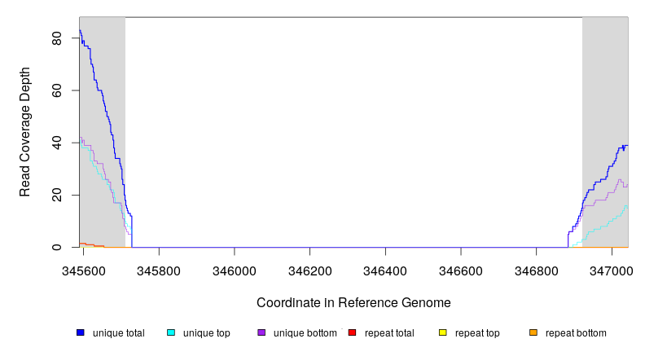
Task: Select the 'unique total' legend label
Action: tap(118, 333)
